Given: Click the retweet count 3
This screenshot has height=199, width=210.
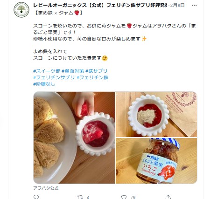Looking at the screenshot, I should click(x=88, y=197).
